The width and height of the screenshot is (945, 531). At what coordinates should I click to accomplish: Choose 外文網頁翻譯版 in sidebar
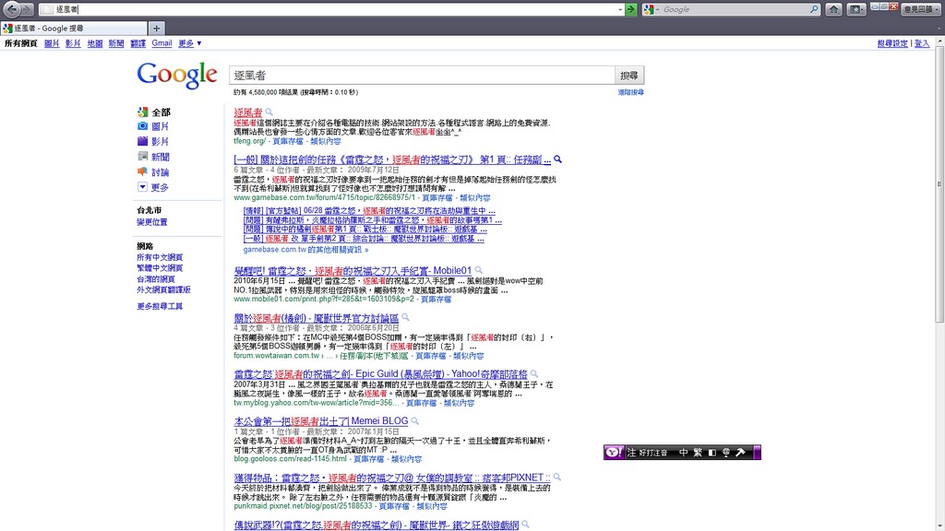pos(163,289)
